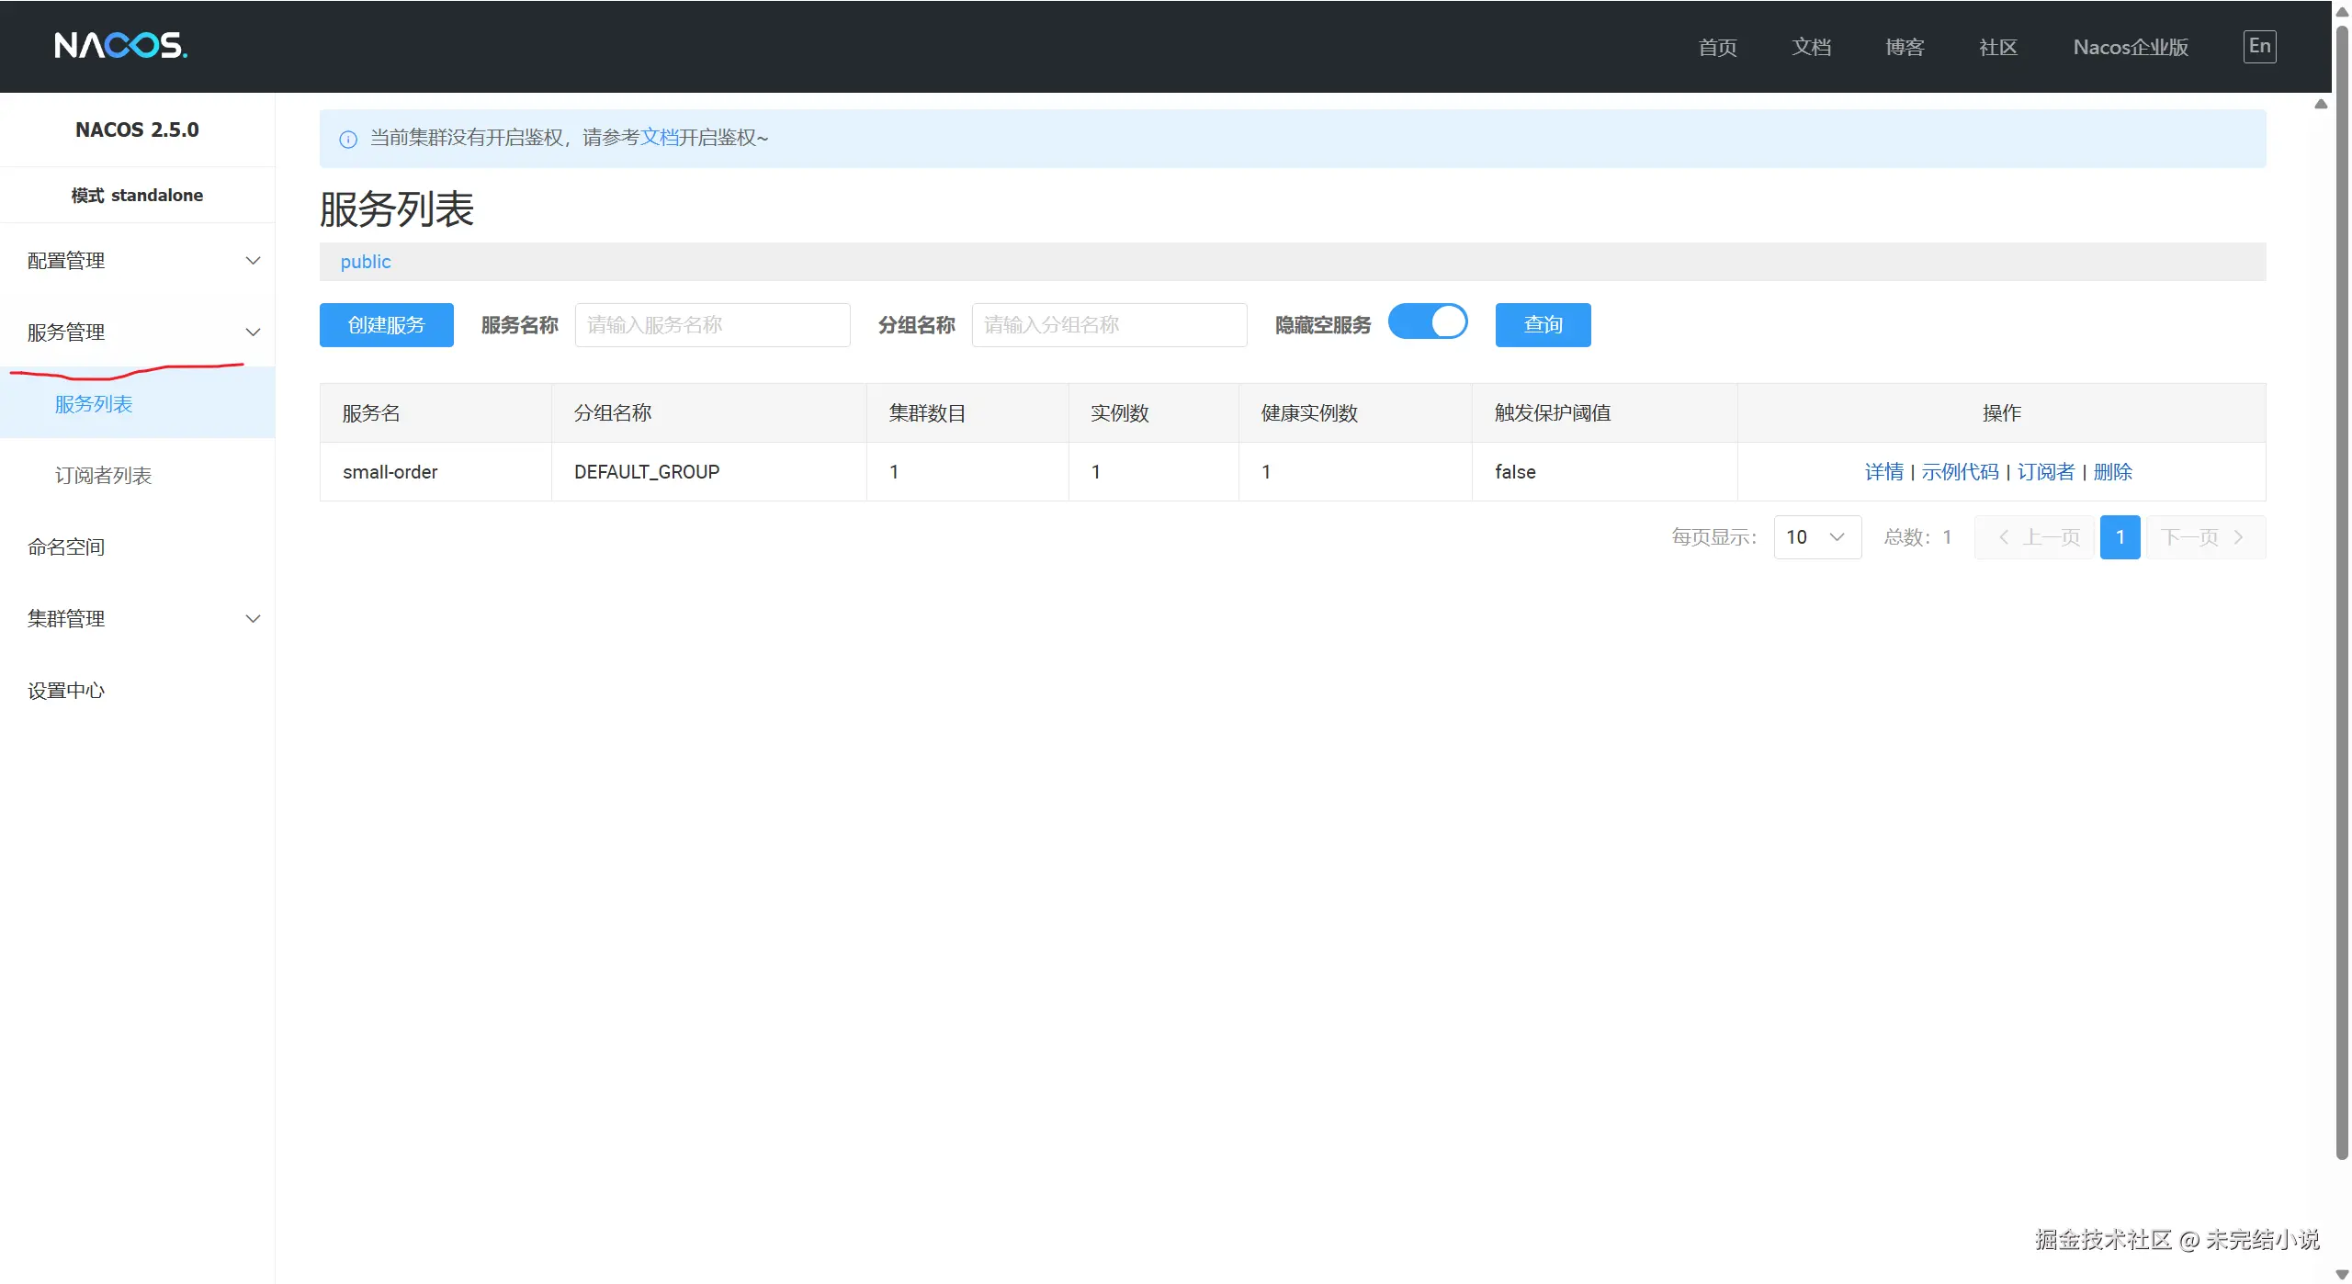
Task: Toggle the hide empty services switch
Action: (x=1428, y=322)
